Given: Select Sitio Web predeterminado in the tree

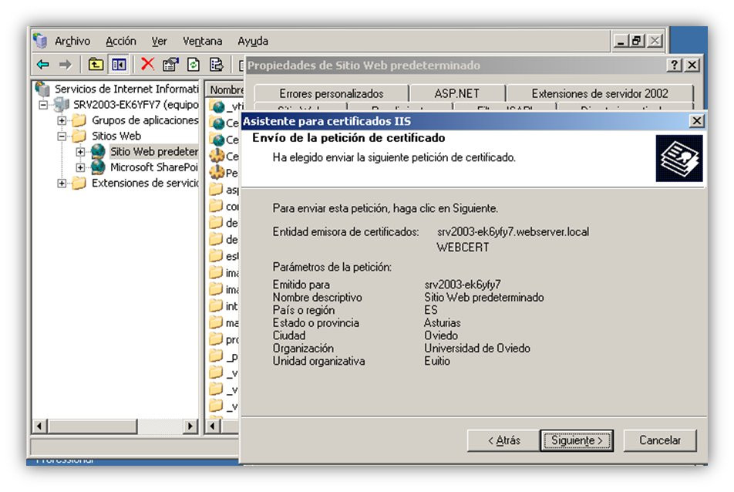Looking at the screenshot, I should 154,152.
